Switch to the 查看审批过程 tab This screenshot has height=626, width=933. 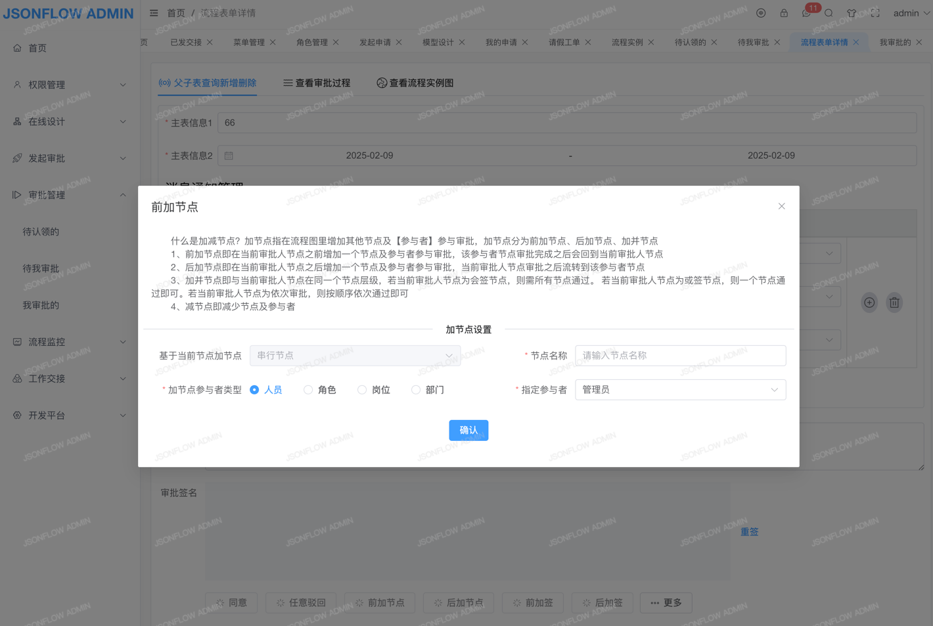[x=317, y=83]
